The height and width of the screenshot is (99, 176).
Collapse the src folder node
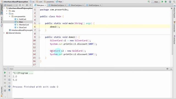(x=7, y=14)
